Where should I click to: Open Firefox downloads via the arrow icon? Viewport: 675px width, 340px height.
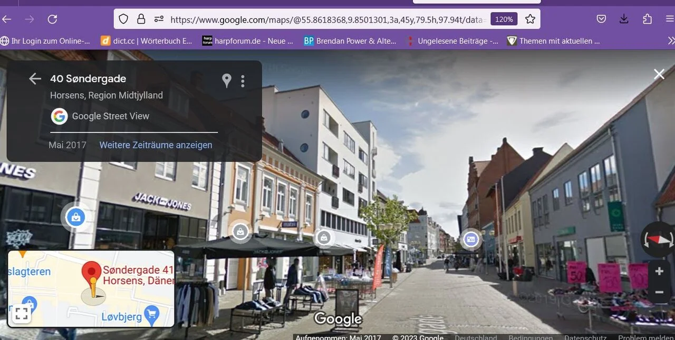pyautogui.click(x=624, y=19)
